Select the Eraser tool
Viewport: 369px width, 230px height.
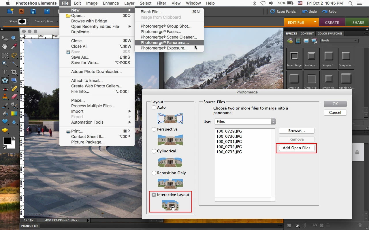(14, 97)
